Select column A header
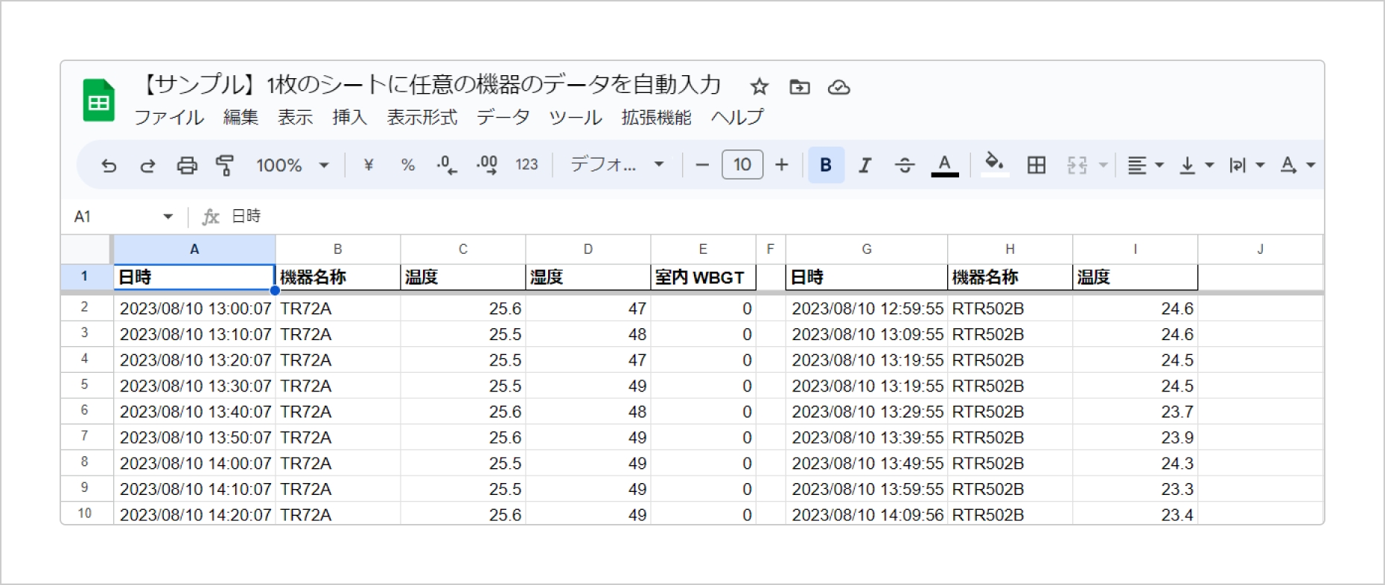 click(x=194, y=249)
